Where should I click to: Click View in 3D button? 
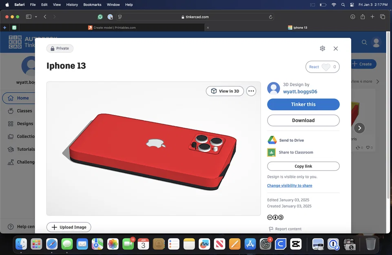[225, 91]
